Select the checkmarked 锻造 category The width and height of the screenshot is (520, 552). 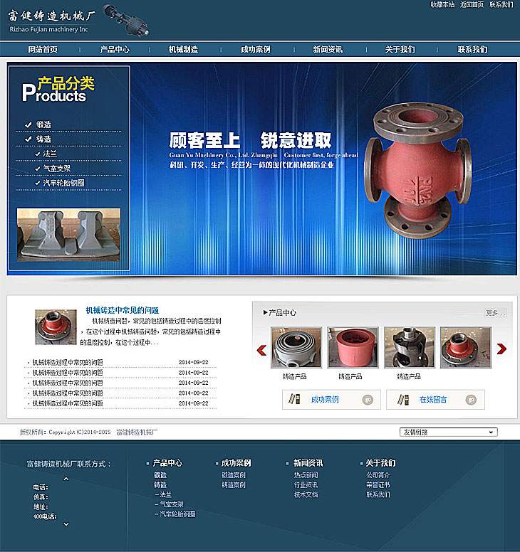click(44, 124)
